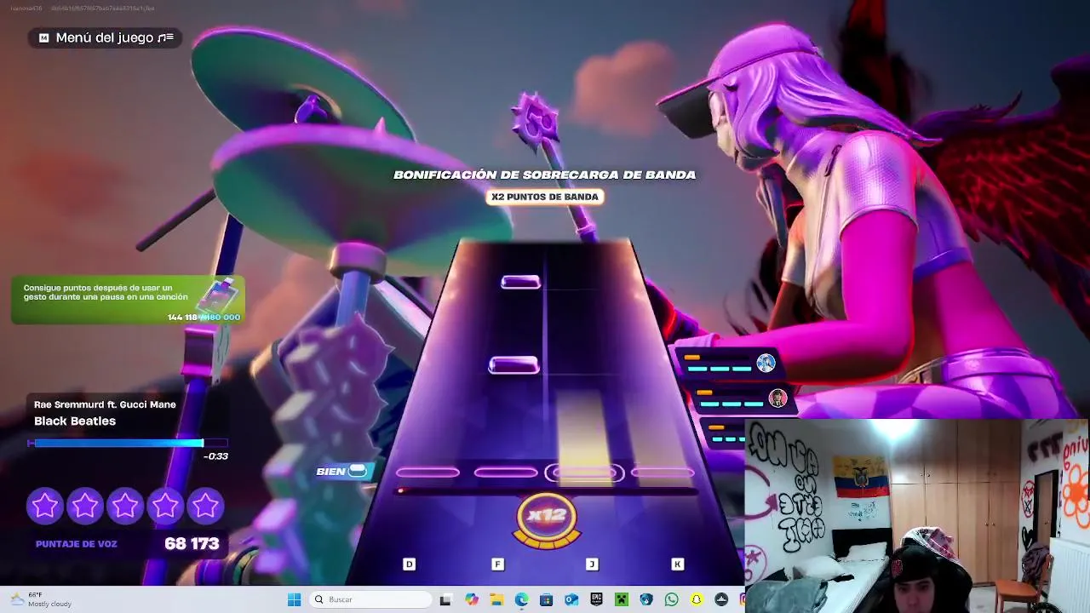Viewport: 1090px width, 613px height.
Task: Click the fifth purple star rating icon
Action: 205,507
